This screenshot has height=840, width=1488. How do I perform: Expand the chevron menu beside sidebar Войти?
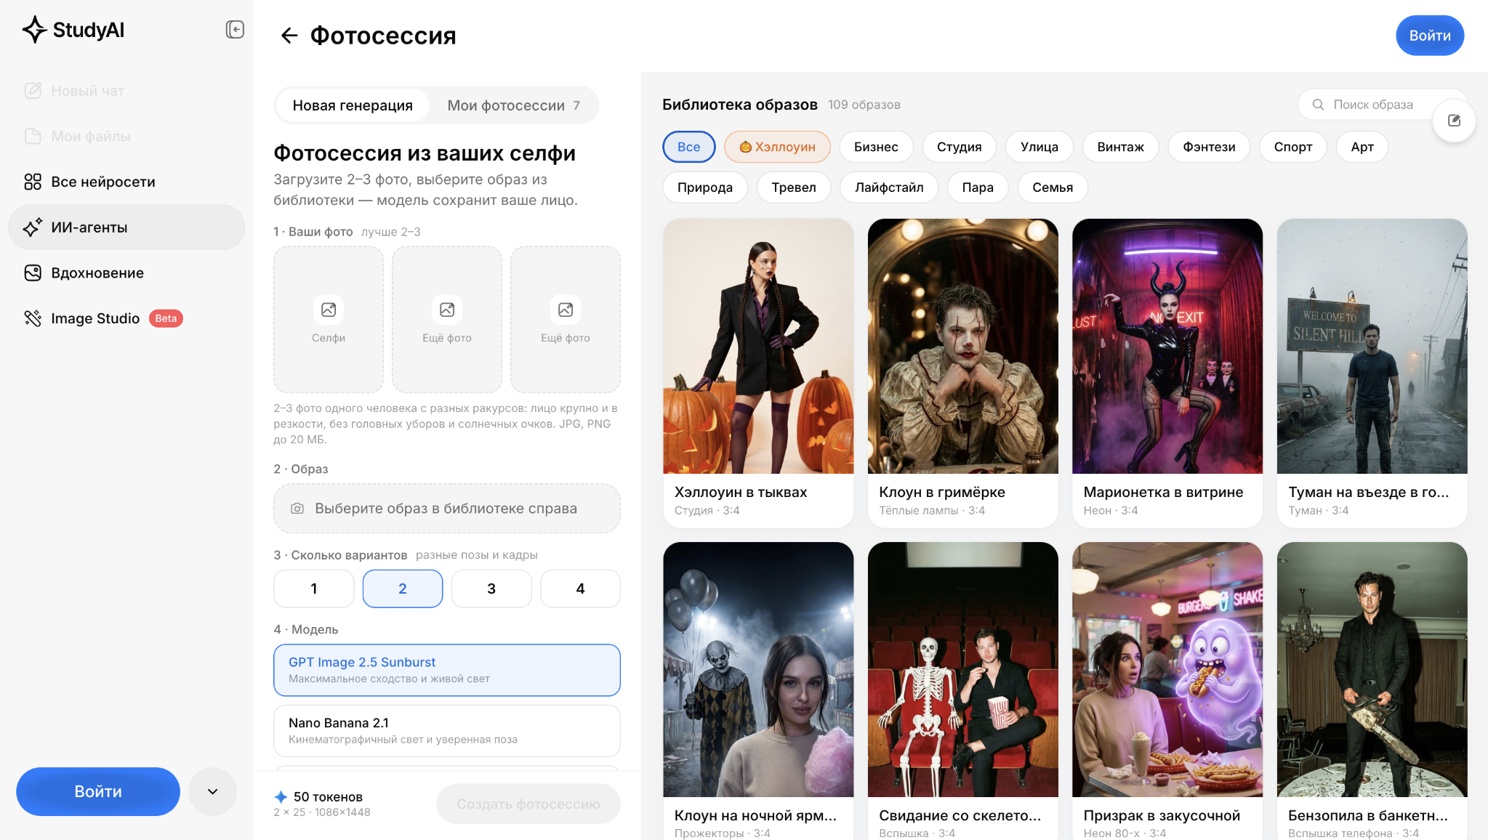pos(213,791)
